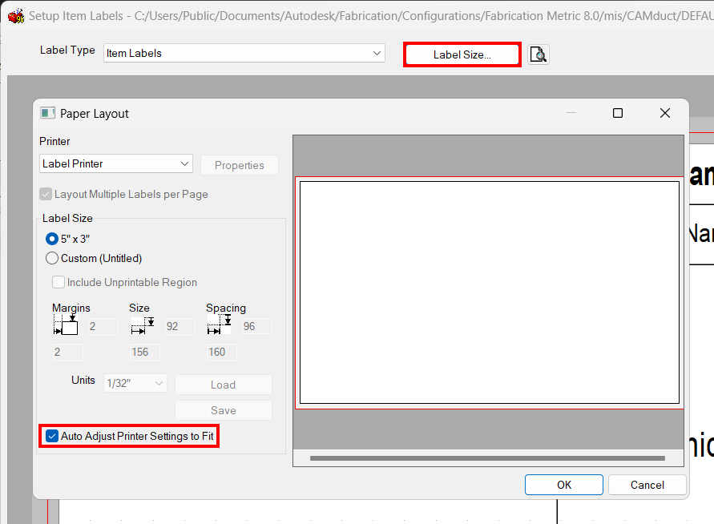Toggle Layout Multiple Labels per Page
Viewport: 714px width, 524px height.
tap(46, 194)
